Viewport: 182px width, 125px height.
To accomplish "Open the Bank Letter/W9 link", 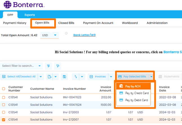I will tap(85, 35).
